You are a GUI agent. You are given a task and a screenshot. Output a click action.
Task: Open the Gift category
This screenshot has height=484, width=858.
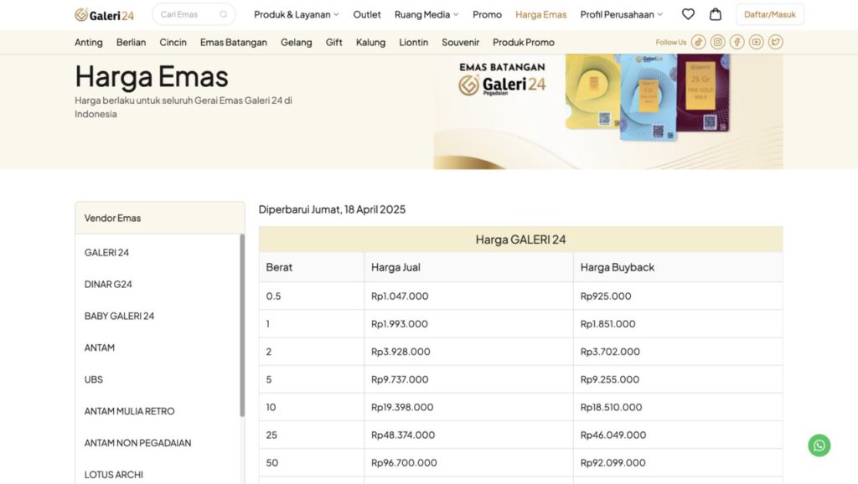click(x=333, y=42)
